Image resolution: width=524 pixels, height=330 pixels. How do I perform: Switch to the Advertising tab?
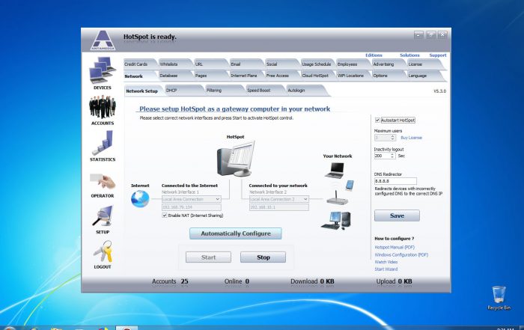[387, 64]
